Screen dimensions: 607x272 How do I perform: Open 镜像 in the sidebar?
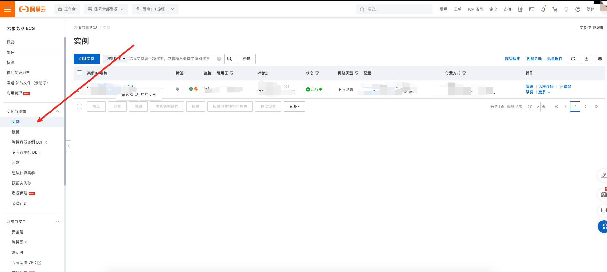[x=16, y=132]
